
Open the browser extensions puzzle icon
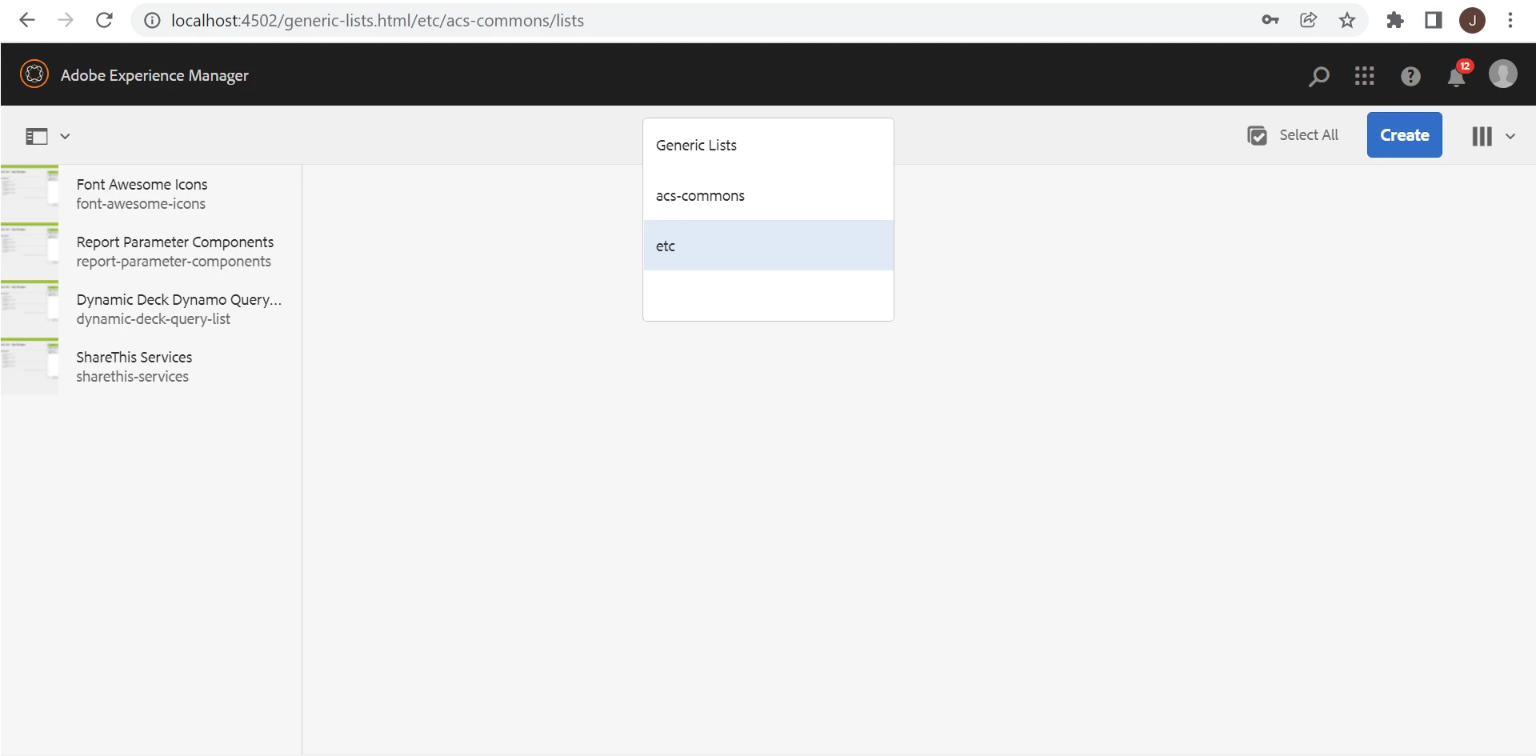[1395, 20]
